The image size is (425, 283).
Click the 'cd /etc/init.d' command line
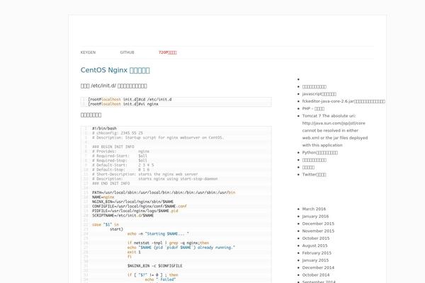pos(130,99)
